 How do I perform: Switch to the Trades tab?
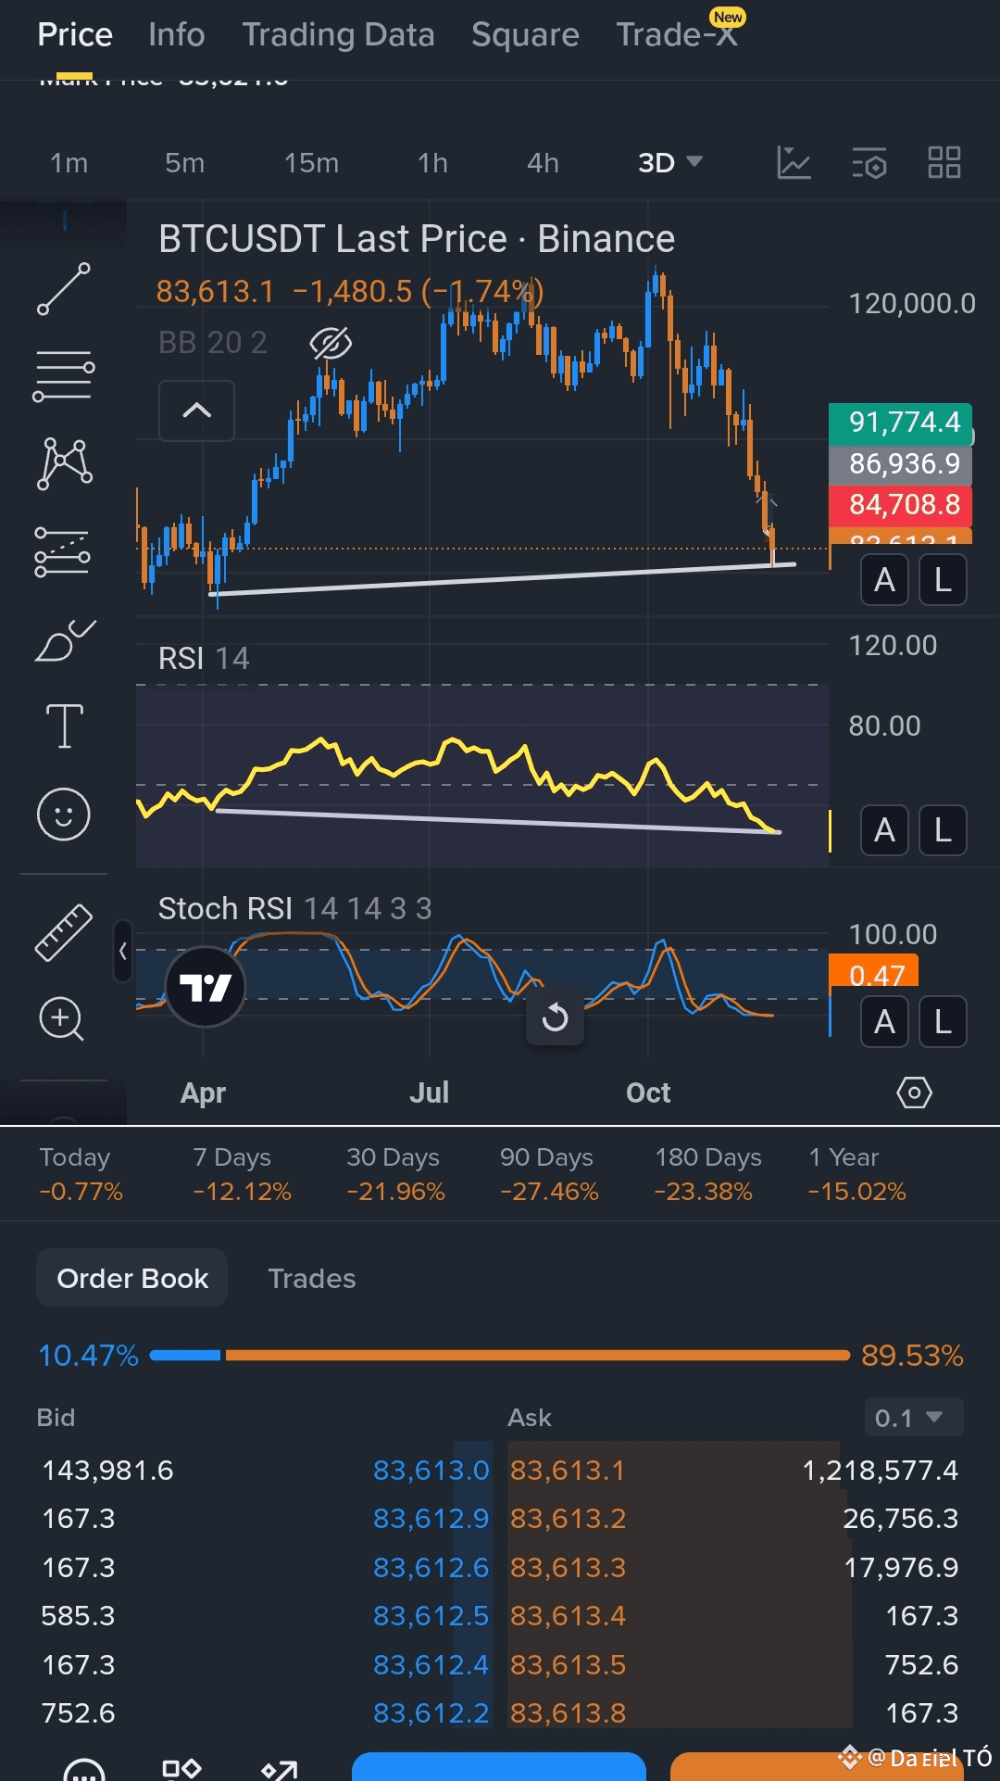tap(312, 1279)
